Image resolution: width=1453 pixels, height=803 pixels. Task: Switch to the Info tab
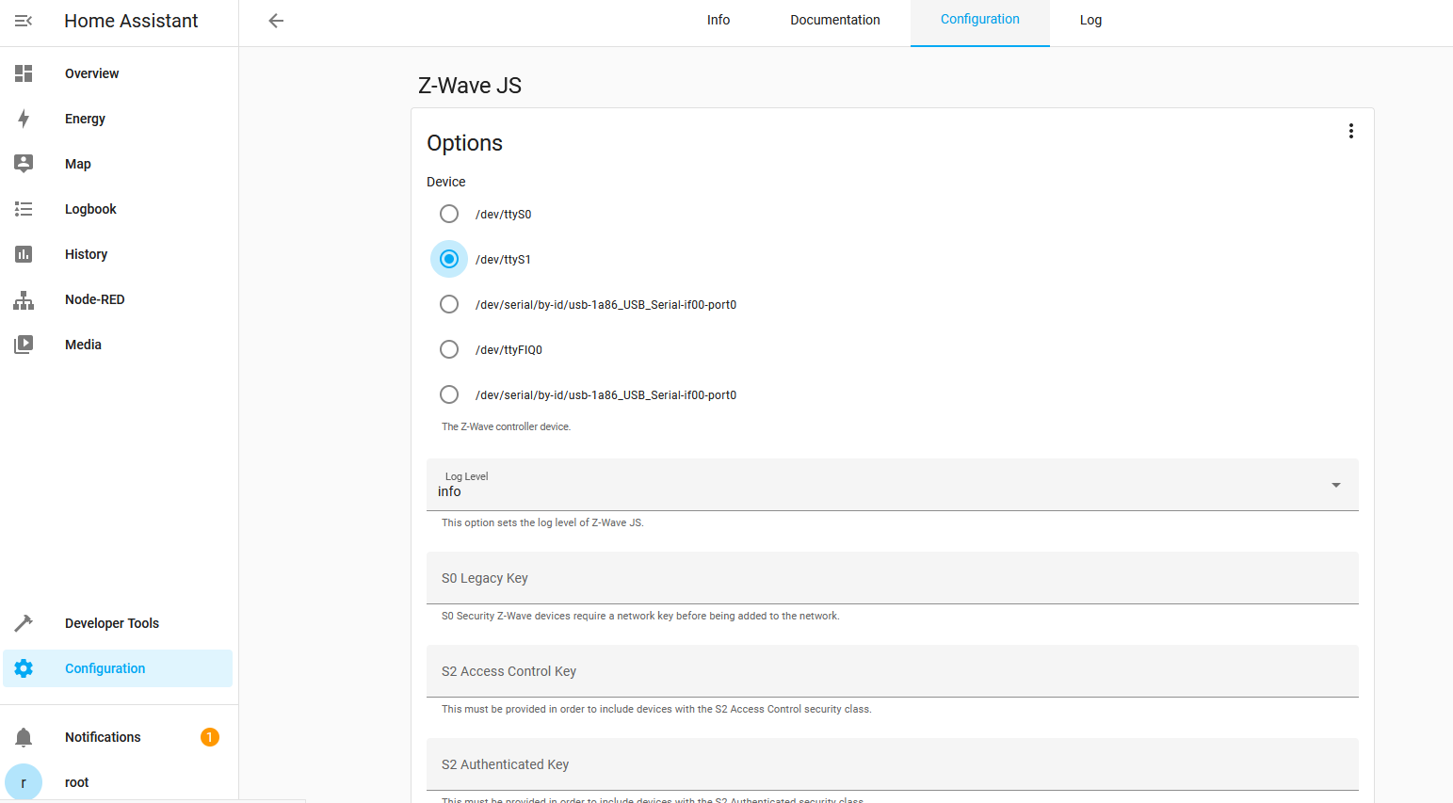[718, 21]
